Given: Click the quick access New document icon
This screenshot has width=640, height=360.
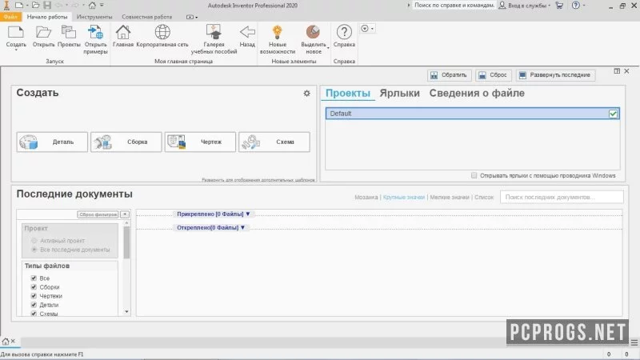Looking at the screenshot, I should (18, 6).
